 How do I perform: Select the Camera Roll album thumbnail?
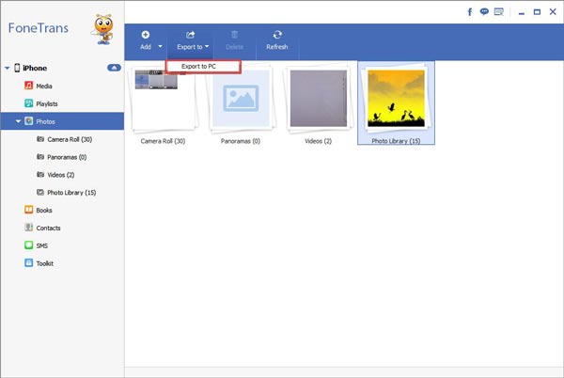tap(164, 98)
